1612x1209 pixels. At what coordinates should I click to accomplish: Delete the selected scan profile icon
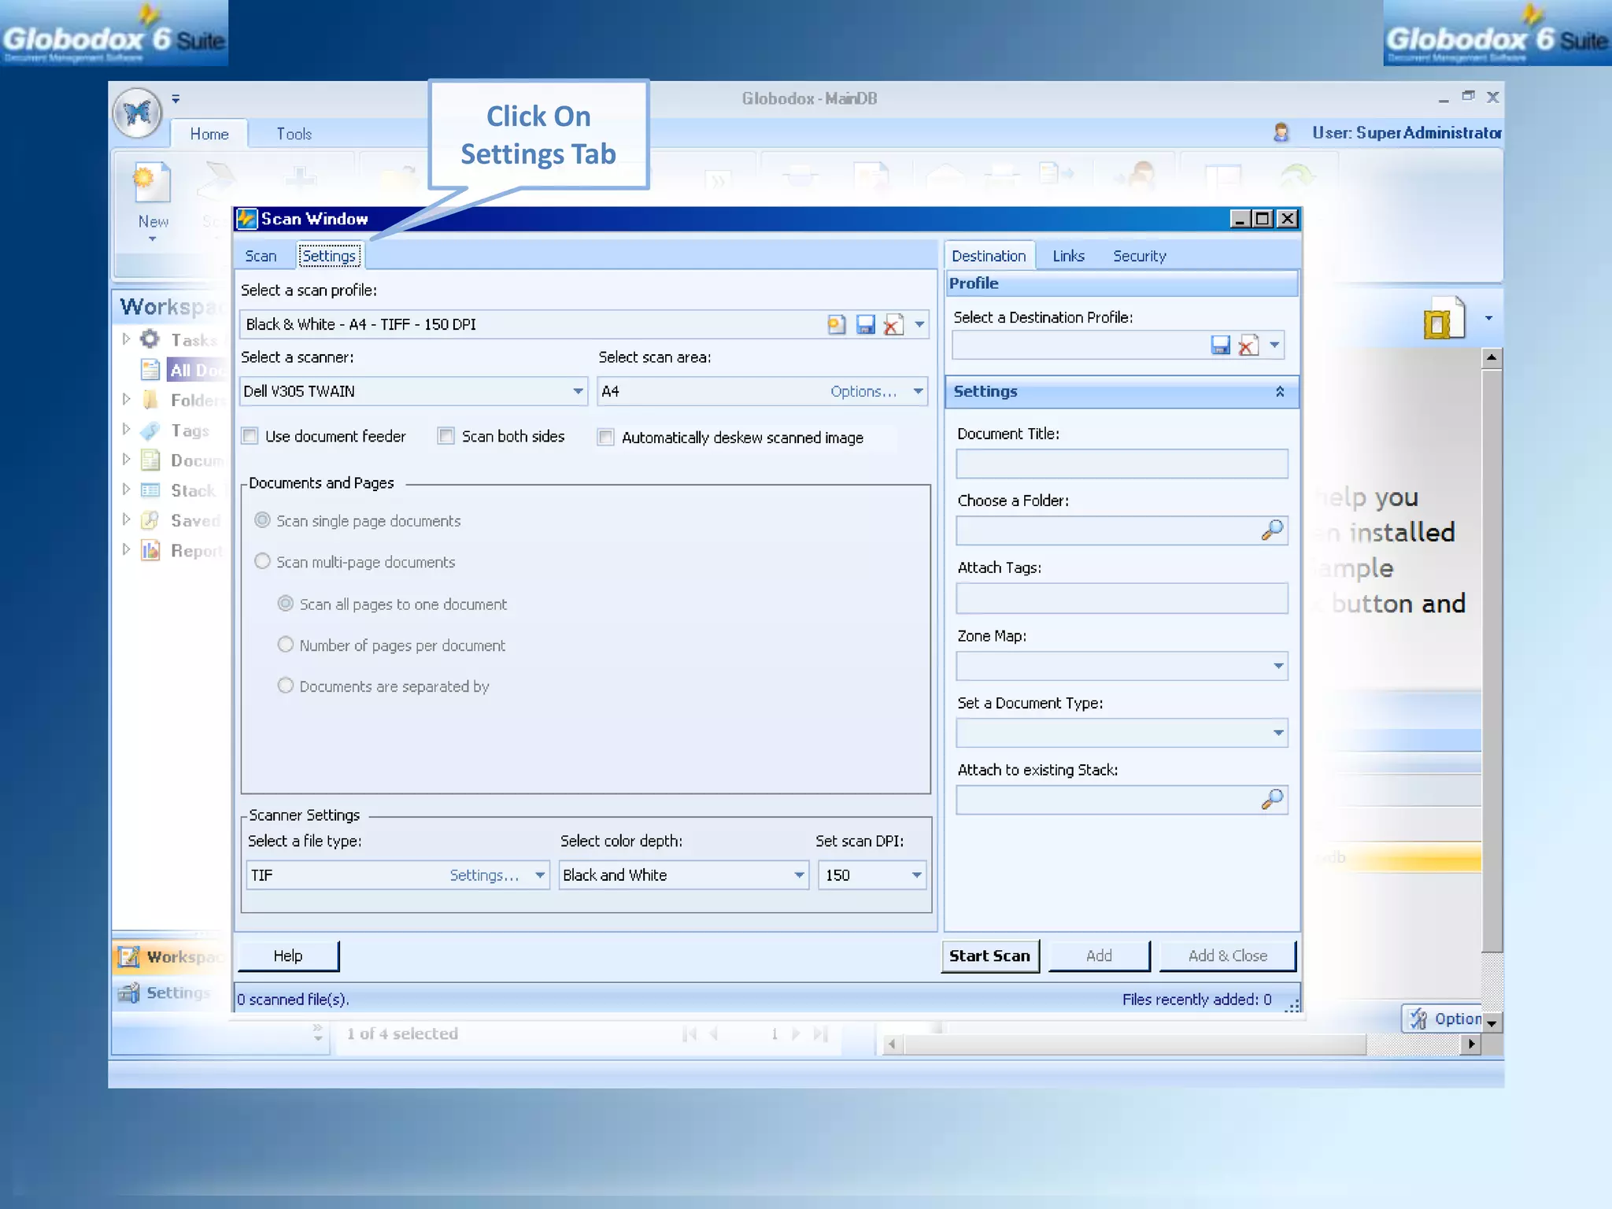893,324
